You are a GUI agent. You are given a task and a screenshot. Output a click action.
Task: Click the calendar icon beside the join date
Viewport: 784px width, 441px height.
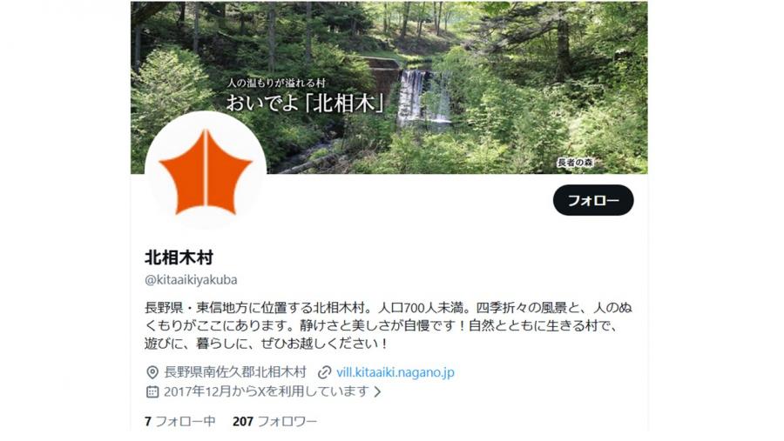coord(152,391)
